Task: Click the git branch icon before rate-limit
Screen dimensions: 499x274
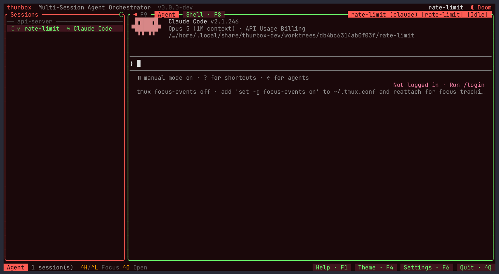Action: point(19,29)
